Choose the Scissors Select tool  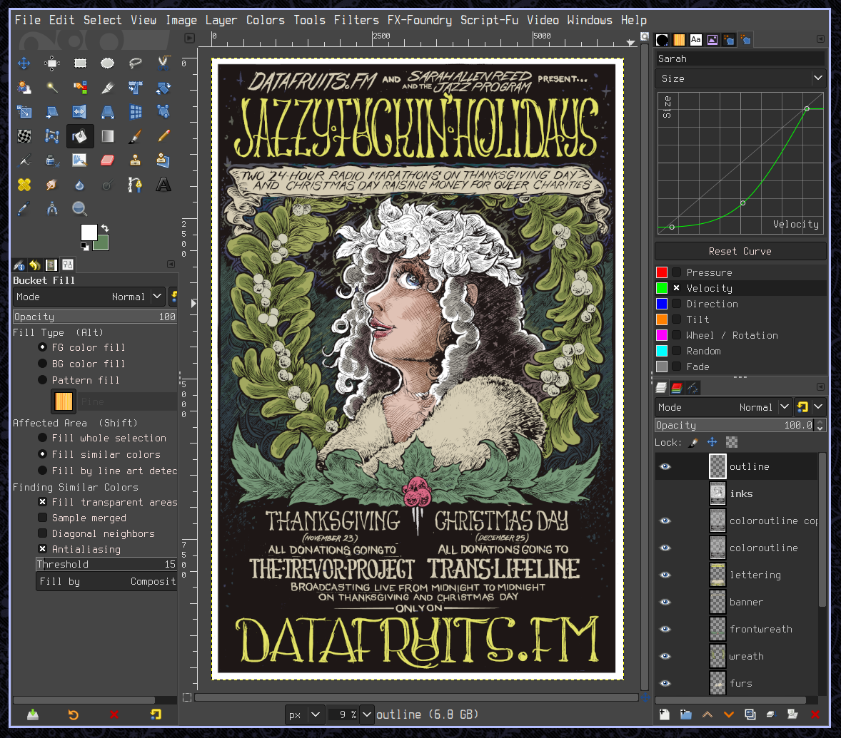click(163, 63)
